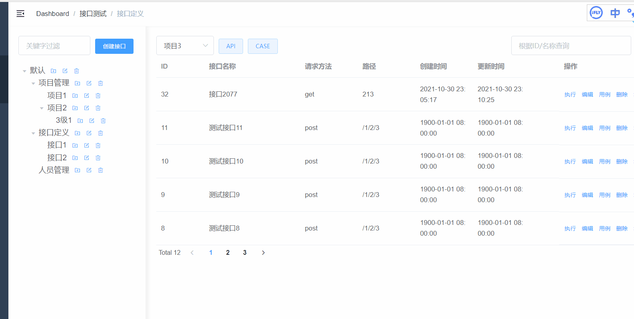Click 执行 for 接口2077 row

pos(570,95)
